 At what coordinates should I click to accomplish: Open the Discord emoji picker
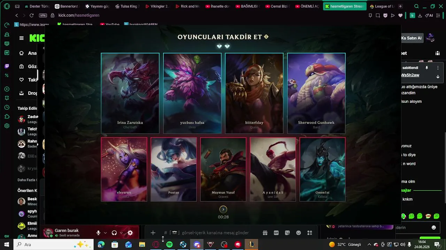coord(299,233)
